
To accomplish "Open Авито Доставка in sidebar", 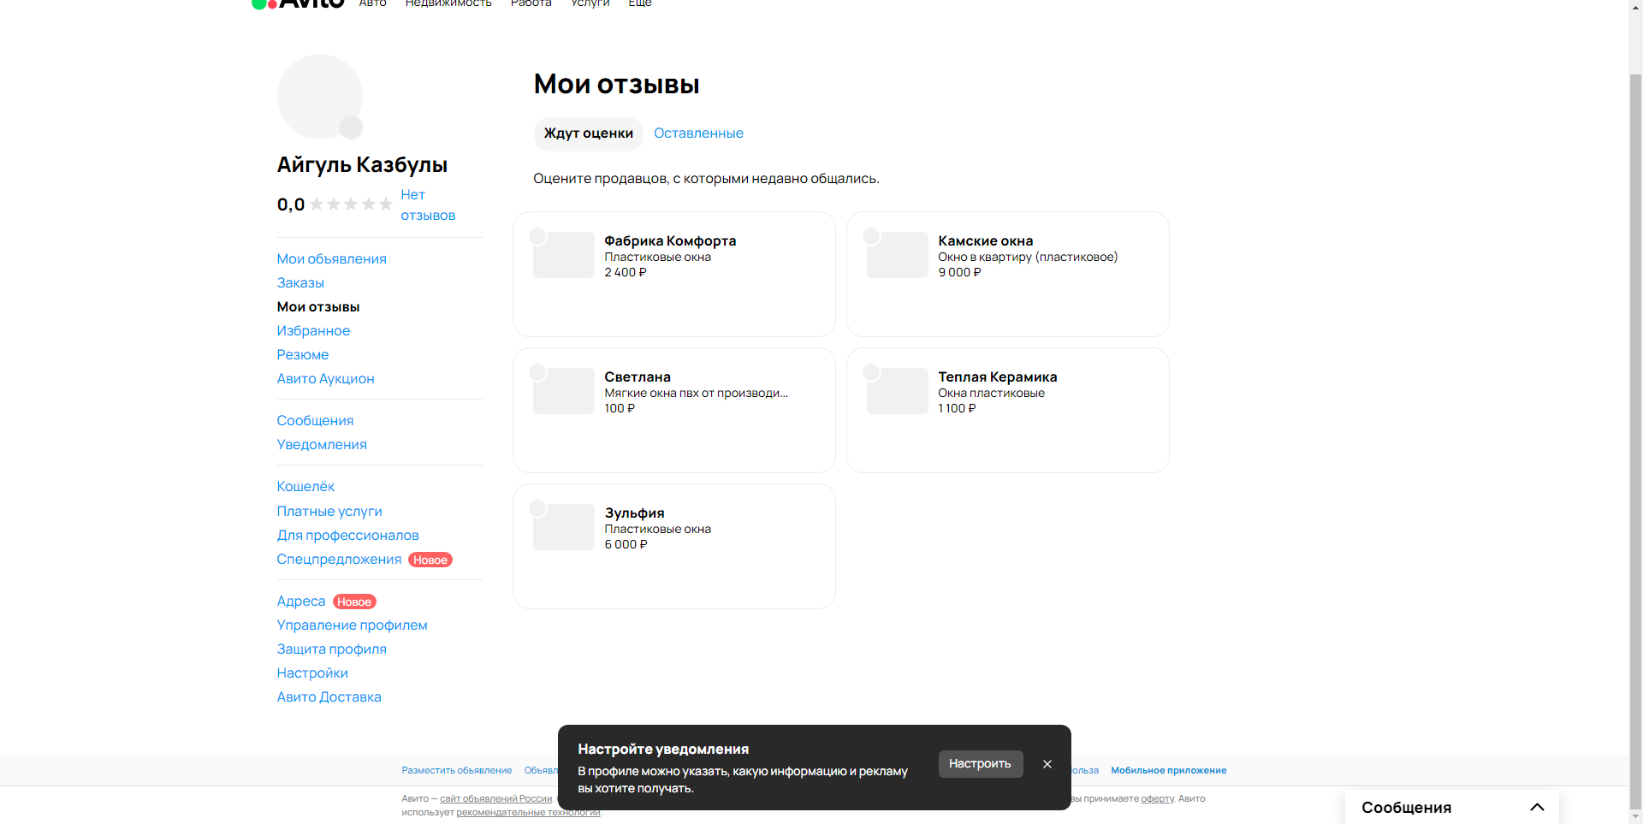I will (329, 697).
